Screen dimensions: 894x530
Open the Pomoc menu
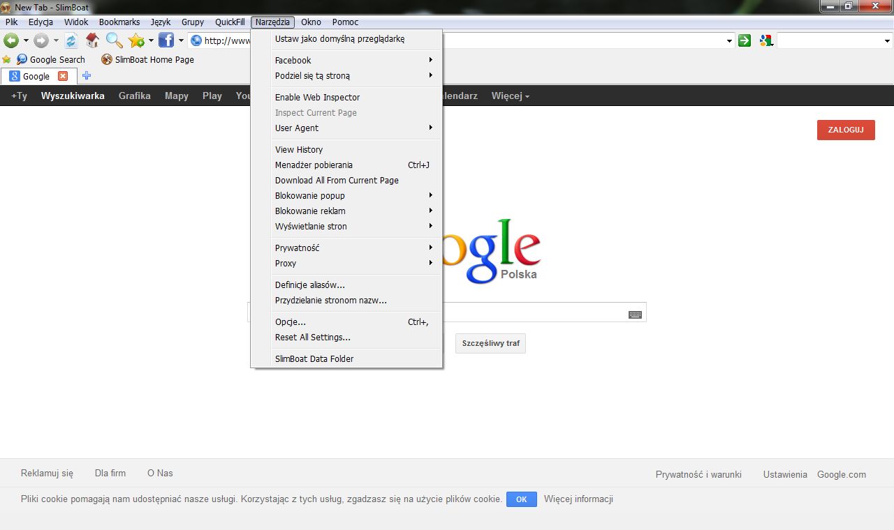point(345,22)
